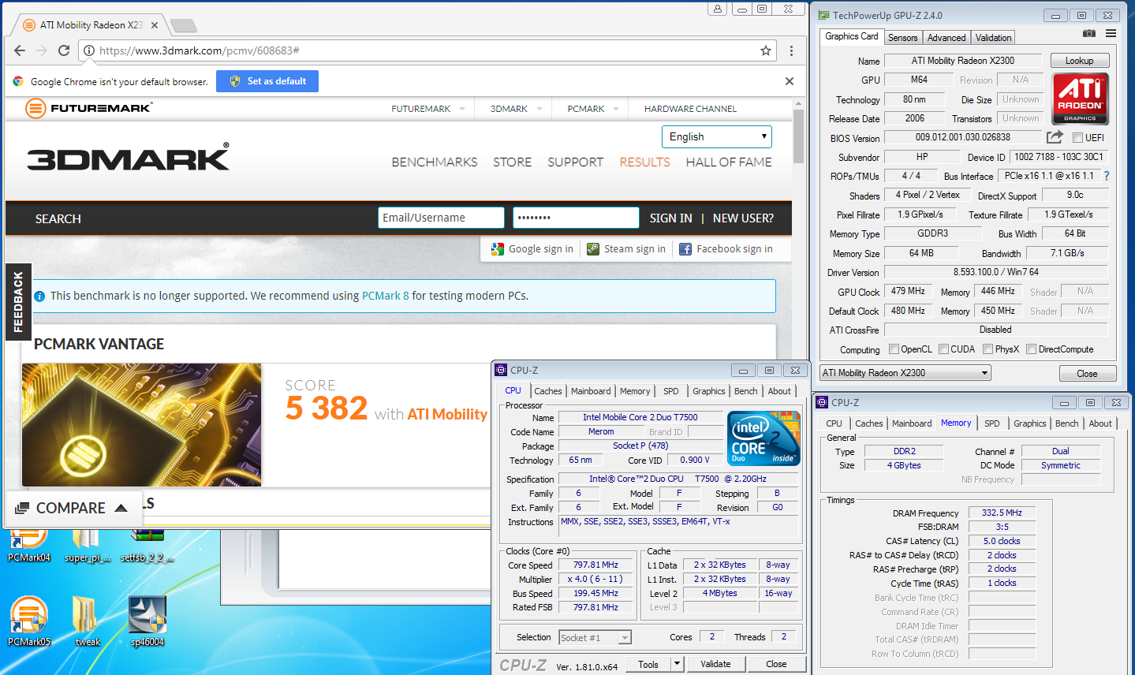Click the Facebook sign in icon

point(685,249)
